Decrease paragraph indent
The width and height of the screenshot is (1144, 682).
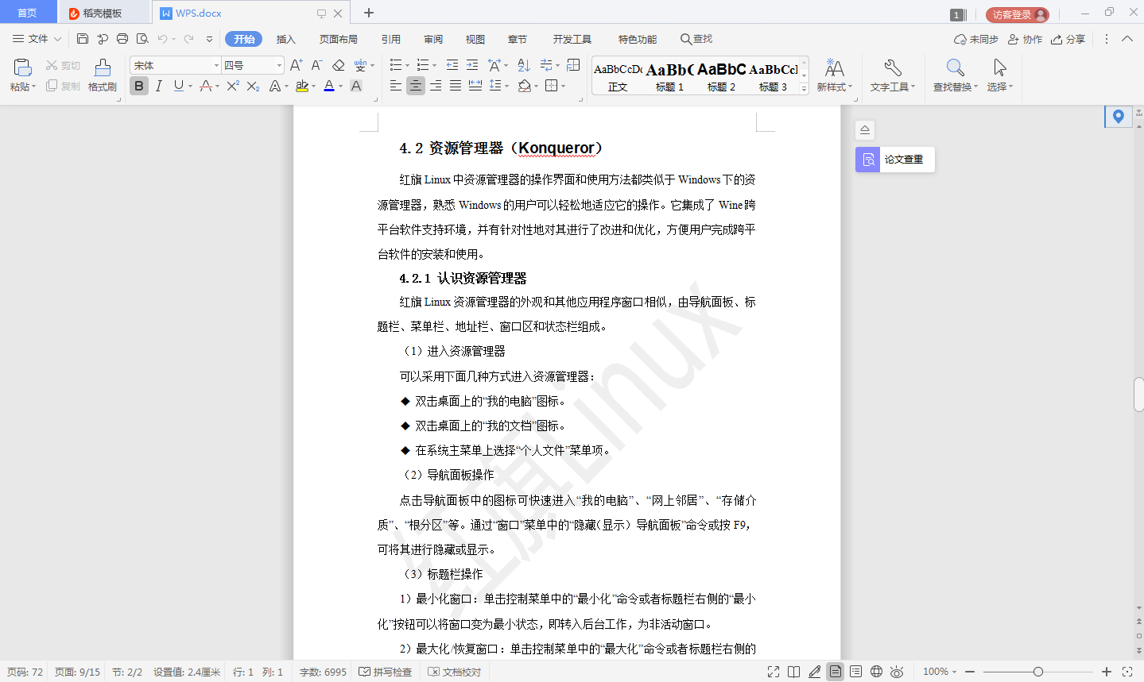[452, 65]
